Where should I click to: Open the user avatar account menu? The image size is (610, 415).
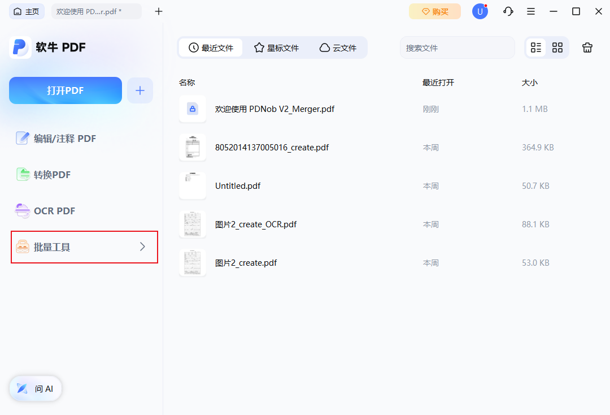tap(480, 11)
